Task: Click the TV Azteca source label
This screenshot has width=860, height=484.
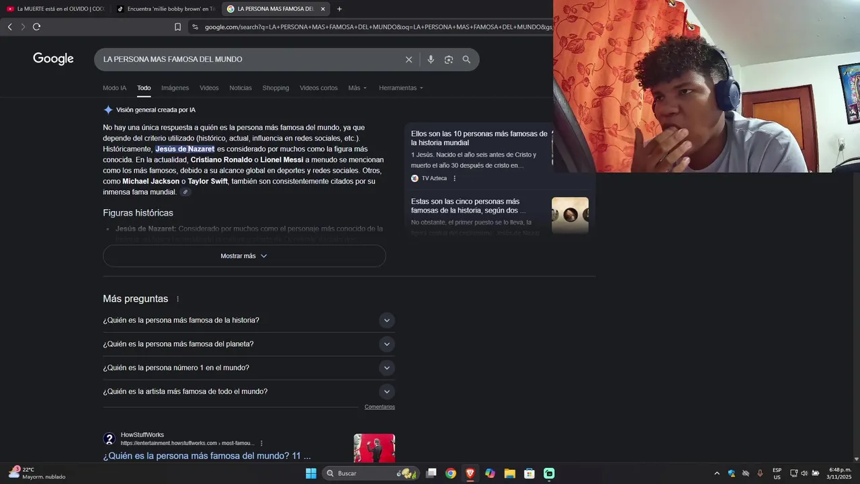Action: (434, 178)
